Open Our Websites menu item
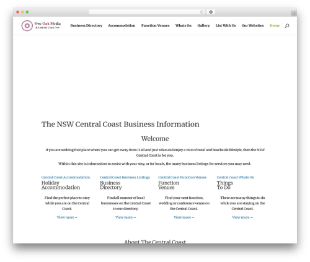Image resolution: width=310 pixels, height=262 pixels. pyautogui.click(x=252, y=25)
